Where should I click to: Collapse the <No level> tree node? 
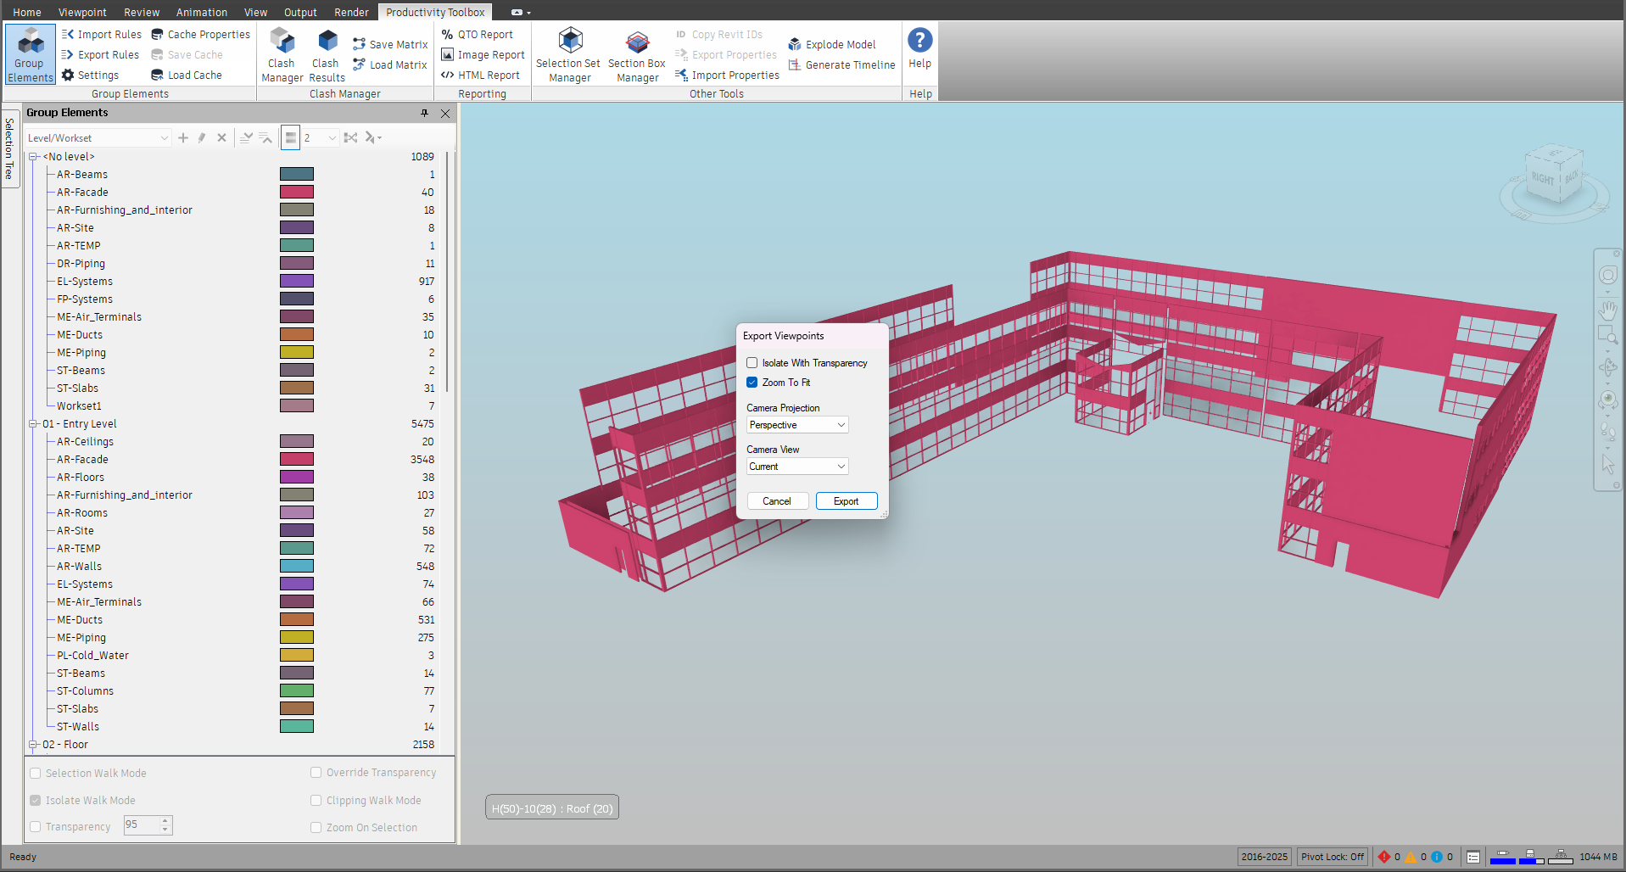[33, 157]
